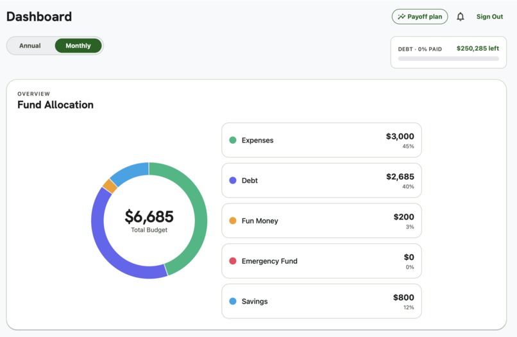Click the red Emergency Fund color dot
This screenshot has height=337, width=517.
[233, 261]
